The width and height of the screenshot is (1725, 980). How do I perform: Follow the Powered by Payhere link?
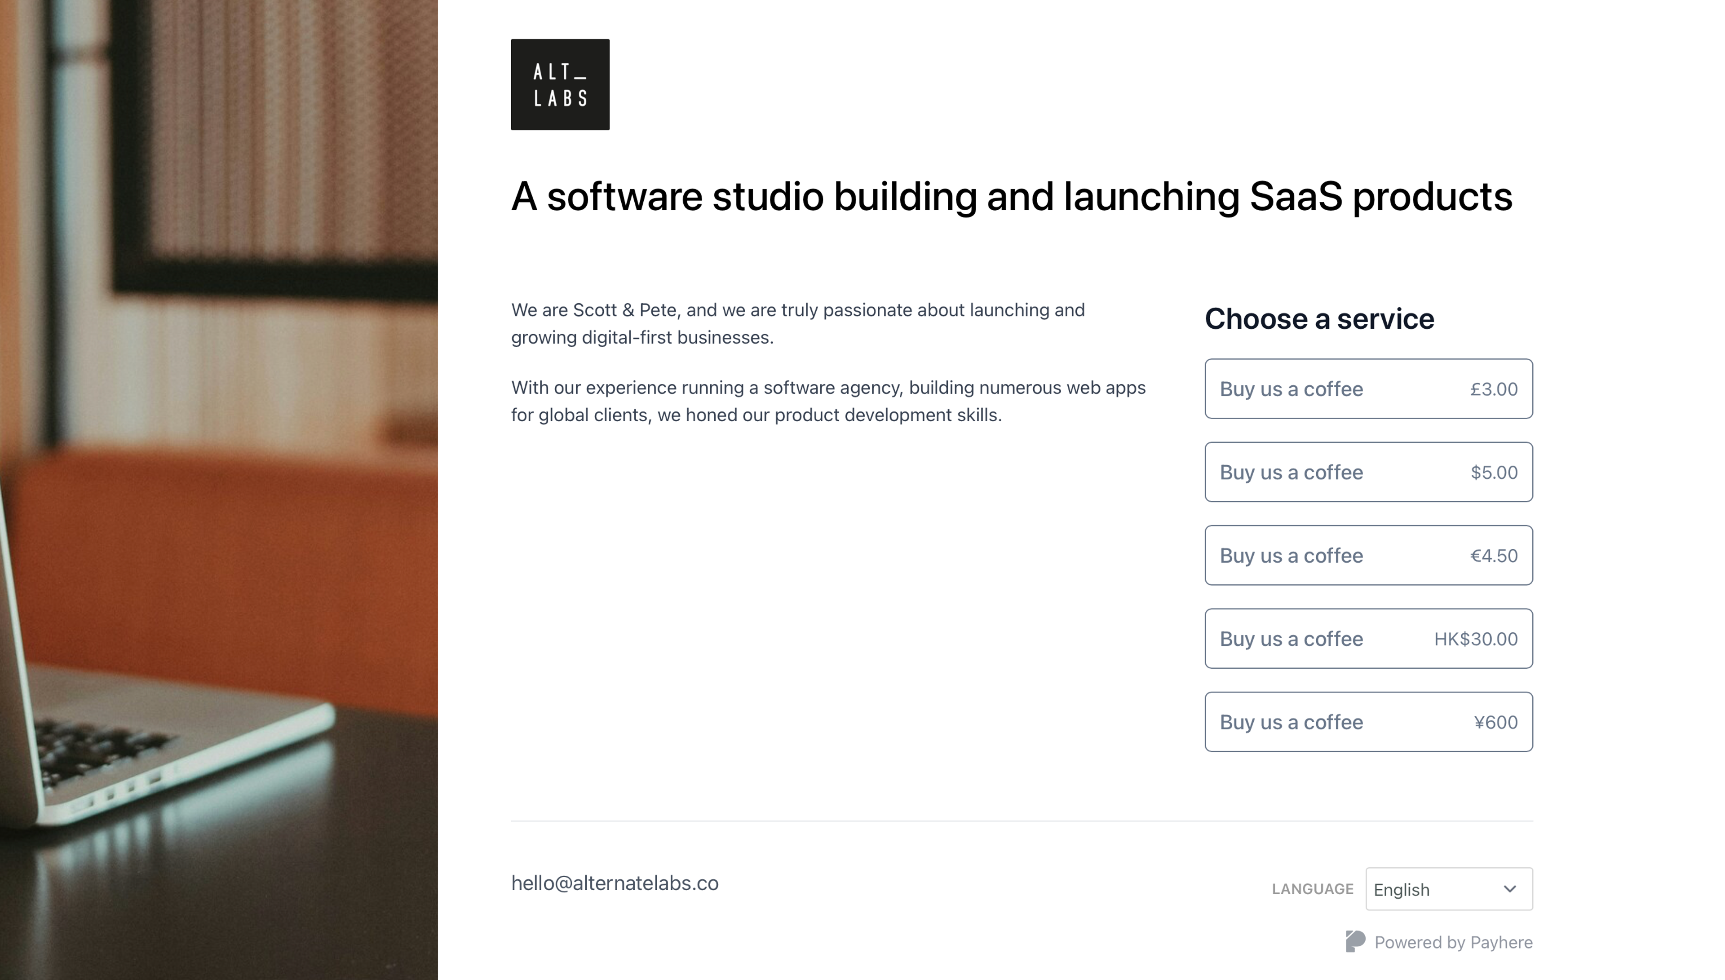coord(1439,942)
